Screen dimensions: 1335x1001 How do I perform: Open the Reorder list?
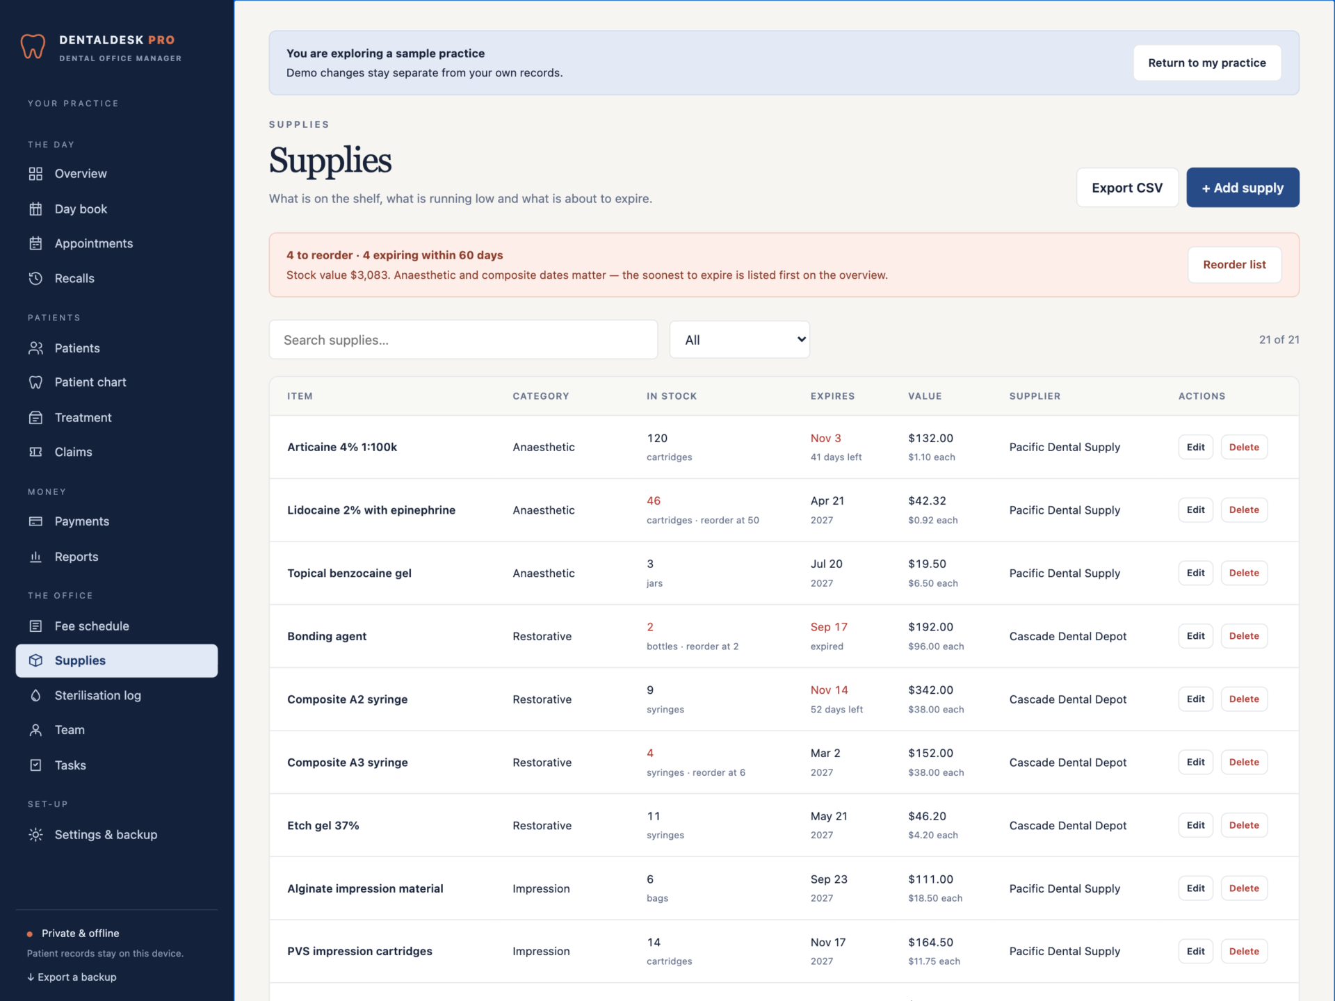pyautogui.click(x=1234, y=264)
